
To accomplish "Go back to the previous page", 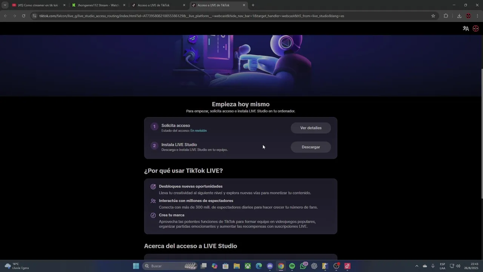I will [5, 16].
